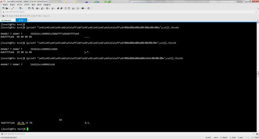Click the Copy toolbar icon
Screen dimensions: 259x139
point(29,8)
